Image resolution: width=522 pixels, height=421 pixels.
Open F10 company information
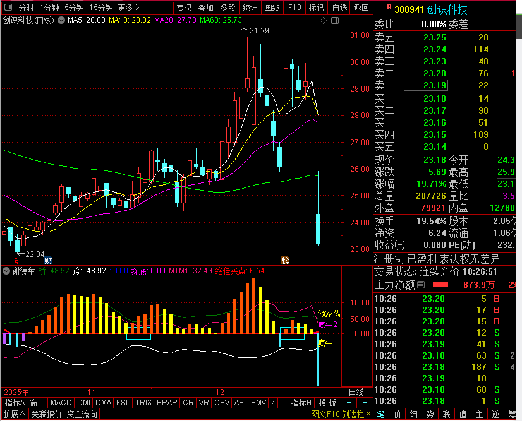294,8
